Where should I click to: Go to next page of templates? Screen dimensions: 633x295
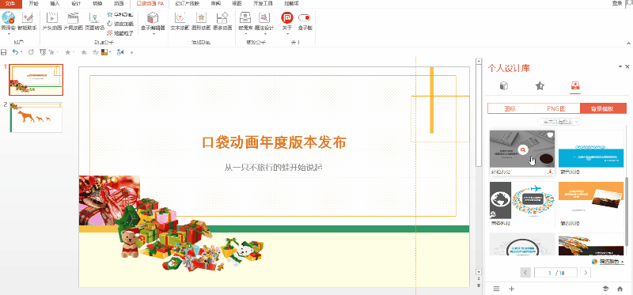pyautogui.click(x=586, y=273)
